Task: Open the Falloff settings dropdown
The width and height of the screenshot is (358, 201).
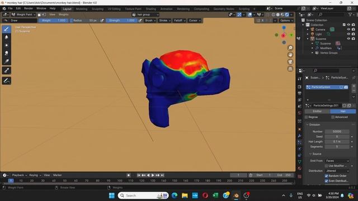Action: click(x=180, y=21)
